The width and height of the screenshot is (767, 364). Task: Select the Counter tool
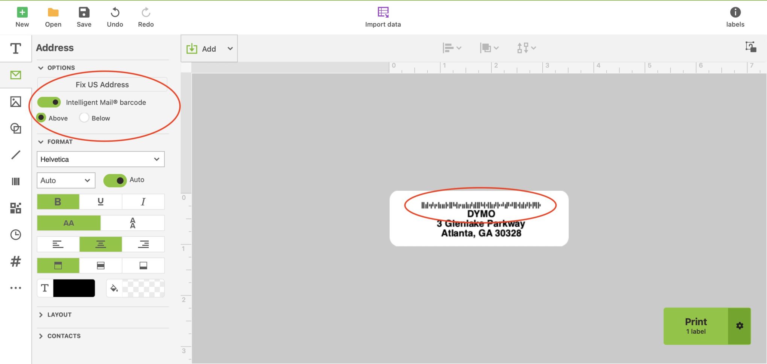(15, 261)
